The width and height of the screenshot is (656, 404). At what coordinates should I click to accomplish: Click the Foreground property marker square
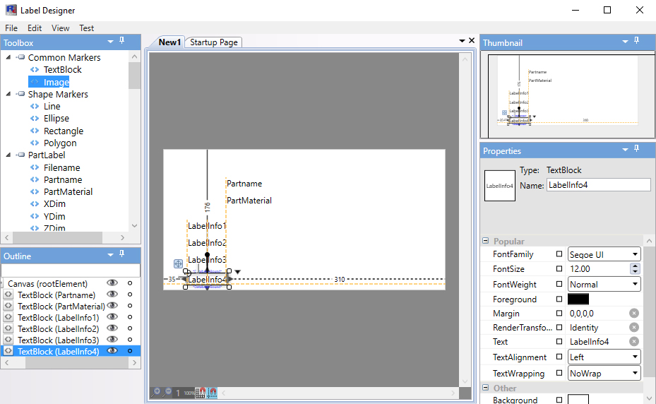pyautogui.click(x=559, y=299)
